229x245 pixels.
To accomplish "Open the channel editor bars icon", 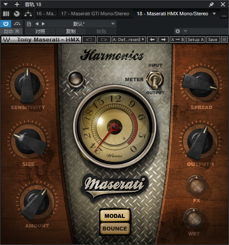I will click(6, 14).
